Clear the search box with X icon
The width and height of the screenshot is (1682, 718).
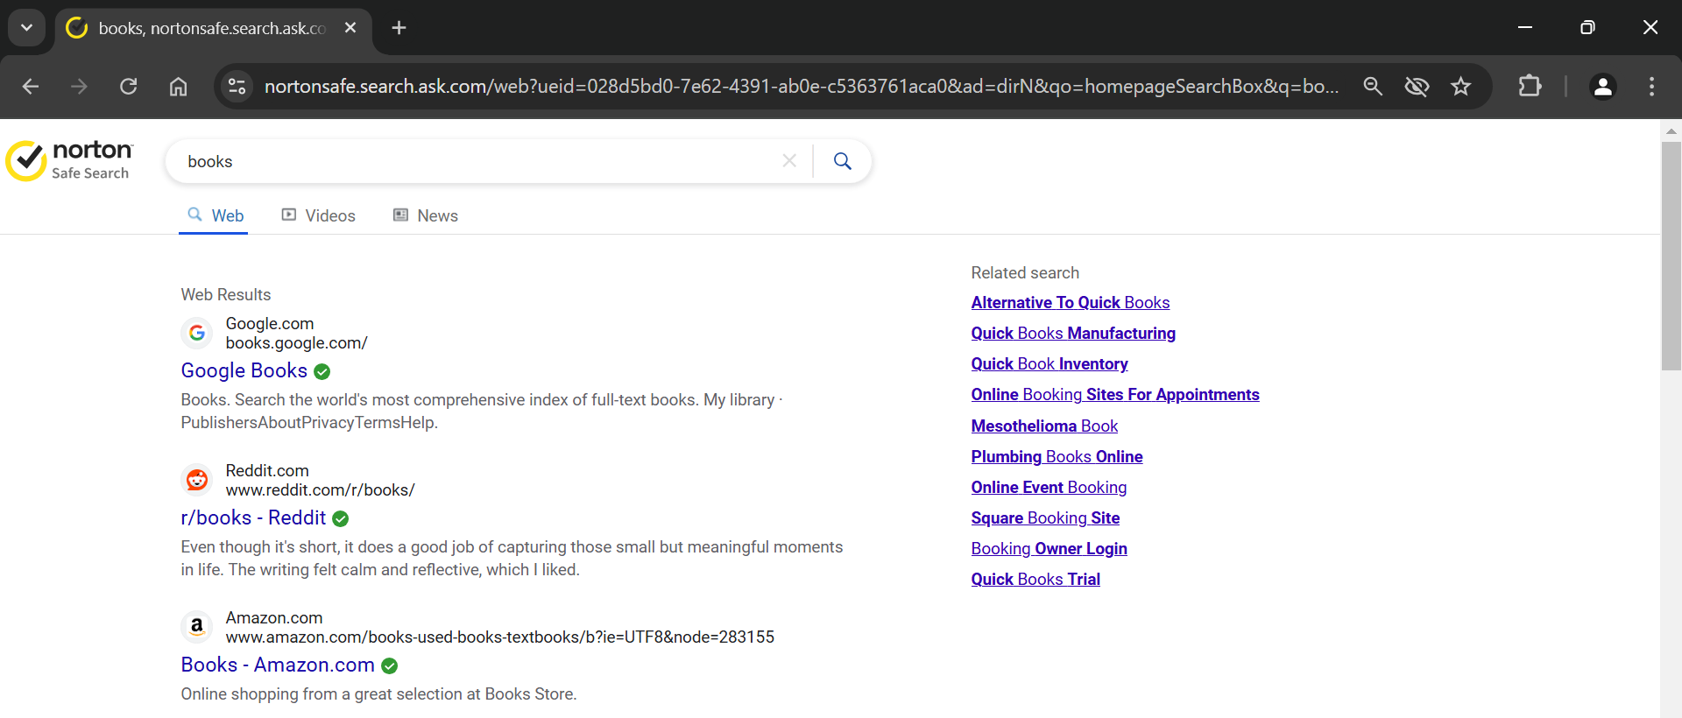(789, 161)
